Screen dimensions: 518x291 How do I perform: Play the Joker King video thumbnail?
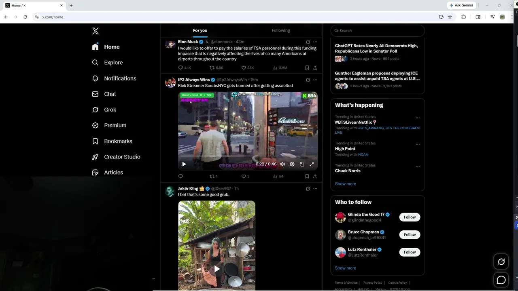[217, 268]
